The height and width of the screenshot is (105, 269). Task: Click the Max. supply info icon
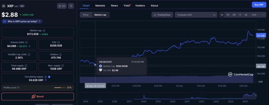(63, 66)
